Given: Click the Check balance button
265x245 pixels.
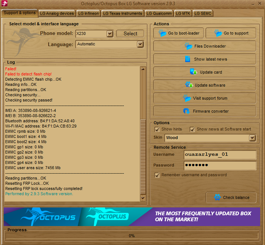Looking at the screenshot, I should 231,197.
